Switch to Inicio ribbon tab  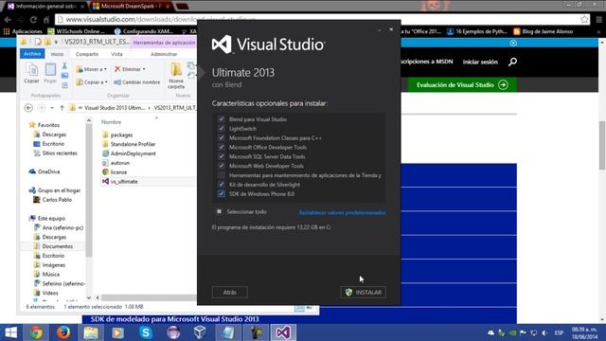point(57,54)
